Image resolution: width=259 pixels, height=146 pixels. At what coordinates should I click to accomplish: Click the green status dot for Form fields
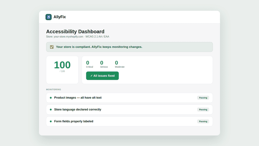point(51,121)
